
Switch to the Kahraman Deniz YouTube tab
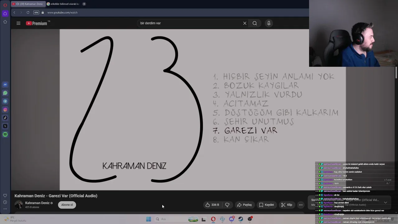tap(28, 4)
